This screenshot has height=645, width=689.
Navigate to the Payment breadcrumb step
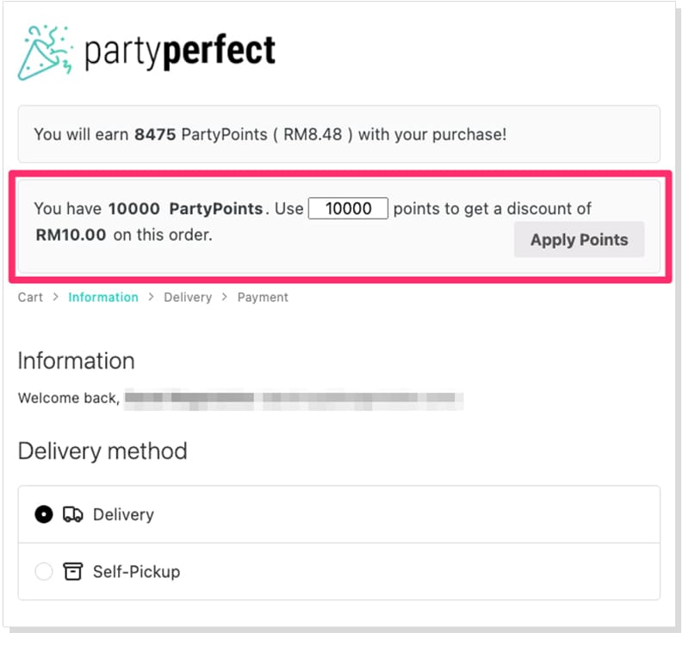263,298
